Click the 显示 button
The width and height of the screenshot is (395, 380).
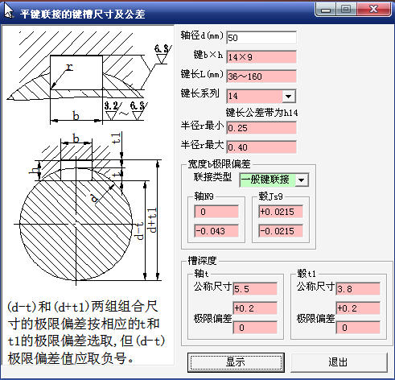click(x=236, y=362)
